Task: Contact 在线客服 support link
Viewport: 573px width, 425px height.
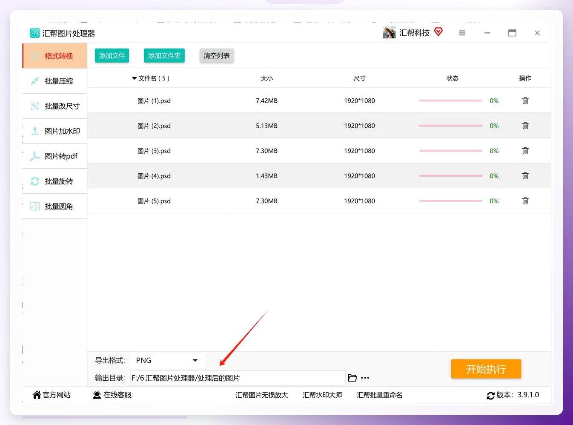Action: pos(112,395)
